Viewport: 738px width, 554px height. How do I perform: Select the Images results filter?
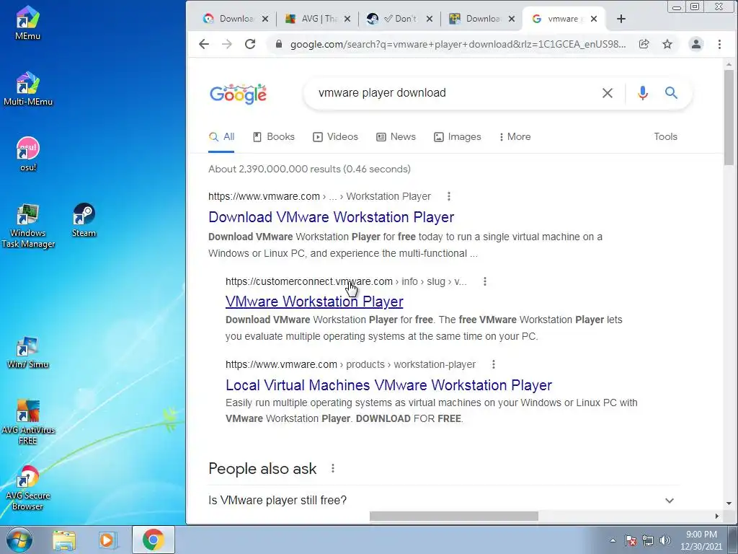[x=457, y=136]
